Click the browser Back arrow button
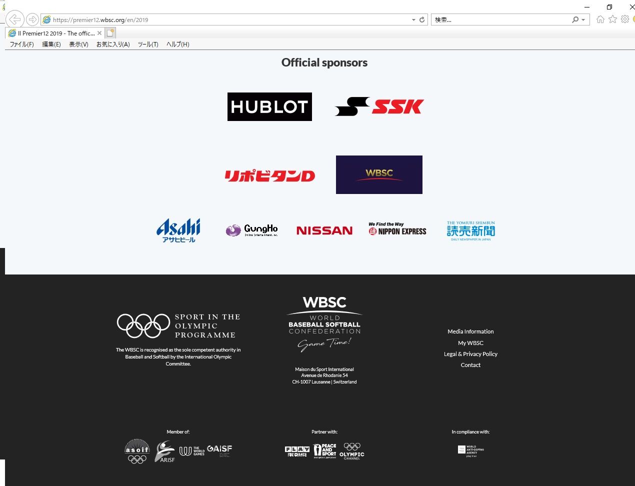Screen dimensions: 635x486 click(15, 19)
